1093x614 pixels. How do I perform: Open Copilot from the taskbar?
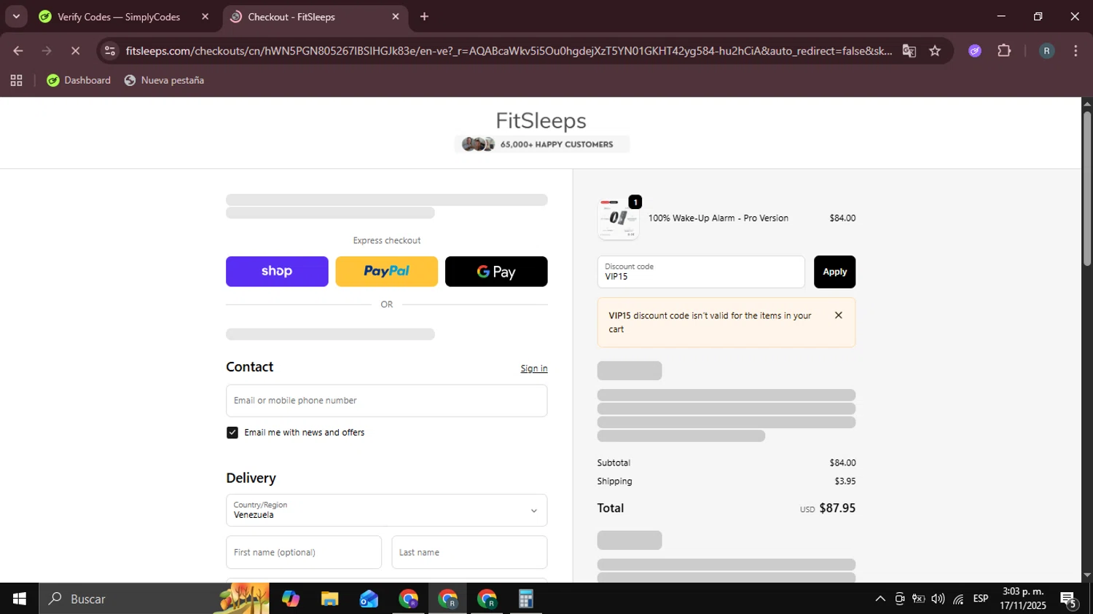[x=291, y=599]
